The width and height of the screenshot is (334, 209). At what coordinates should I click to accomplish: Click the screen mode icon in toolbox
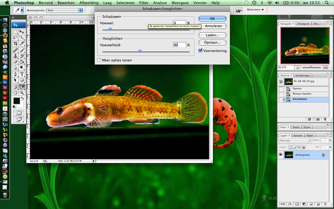(x=19, y=119)
